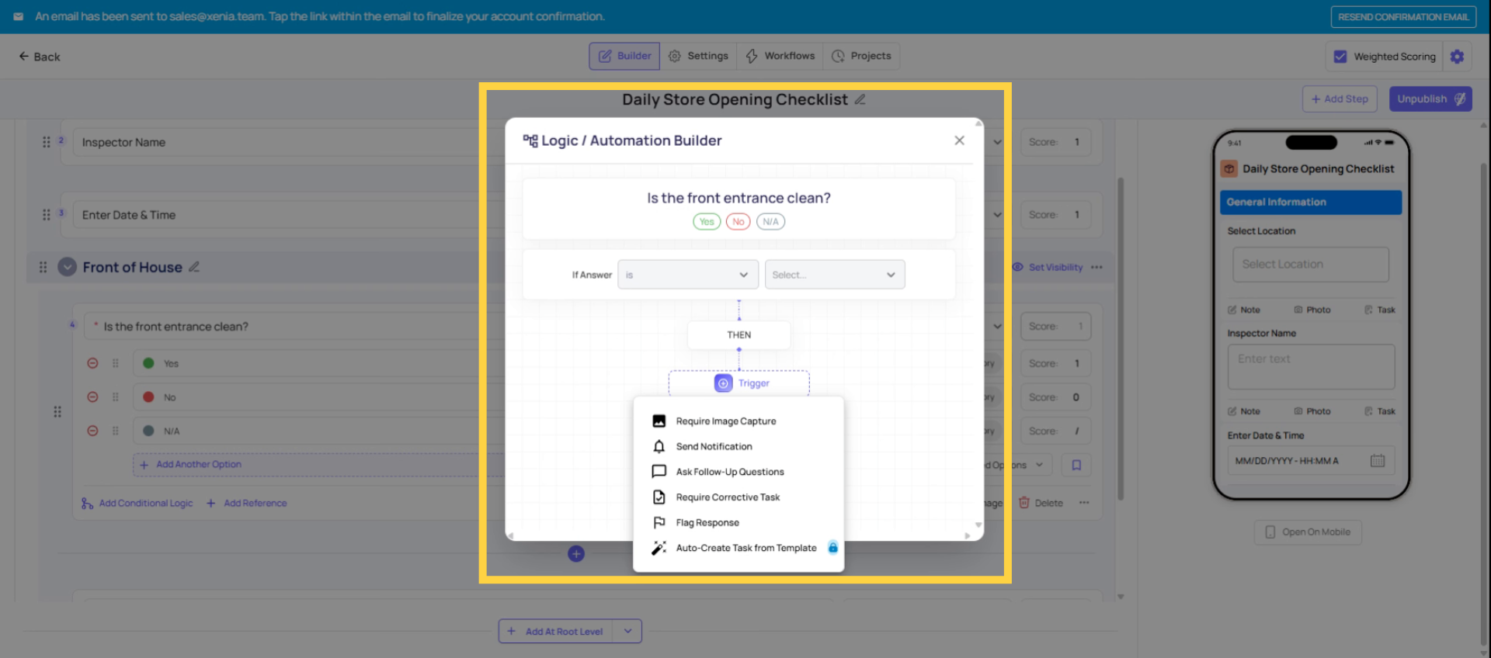Screen dimensions: 1491x658
Task: Click Resend Confirmation Email button
Action: (x=1403, y=17)
